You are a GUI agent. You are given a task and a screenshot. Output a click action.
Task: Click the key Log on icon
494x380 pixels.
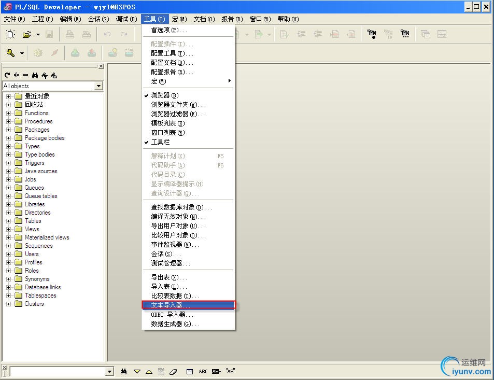pos(11,53)
